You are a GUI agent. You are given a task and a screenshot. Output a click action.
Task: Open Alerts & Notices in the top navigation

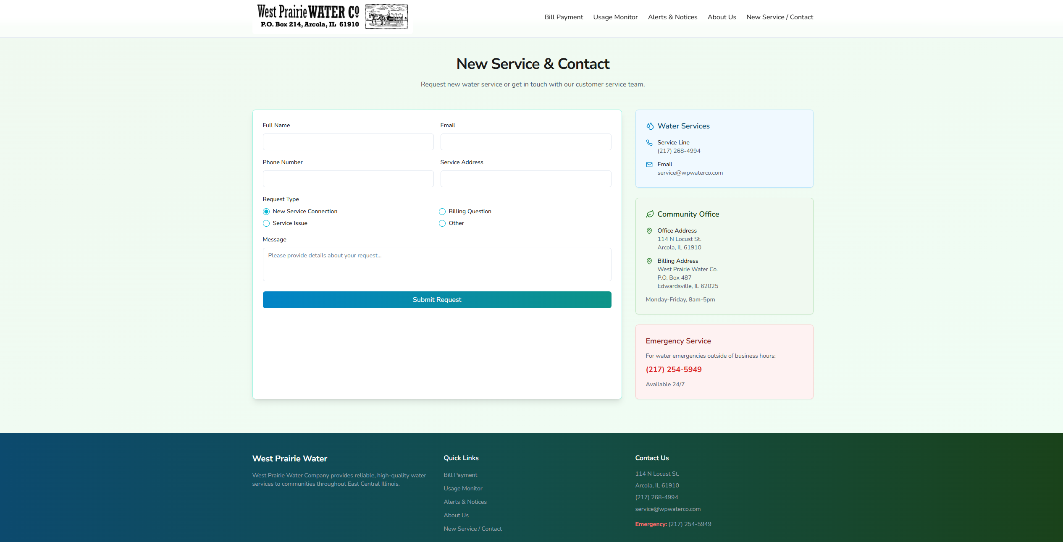point(672,17)
